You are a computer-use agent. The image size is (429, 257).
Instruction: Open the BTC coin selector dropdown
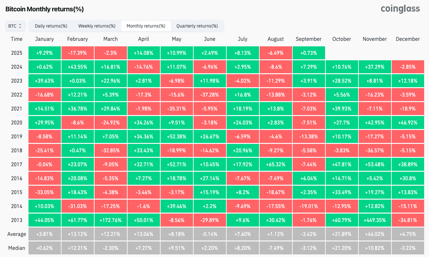click(15, 26)
